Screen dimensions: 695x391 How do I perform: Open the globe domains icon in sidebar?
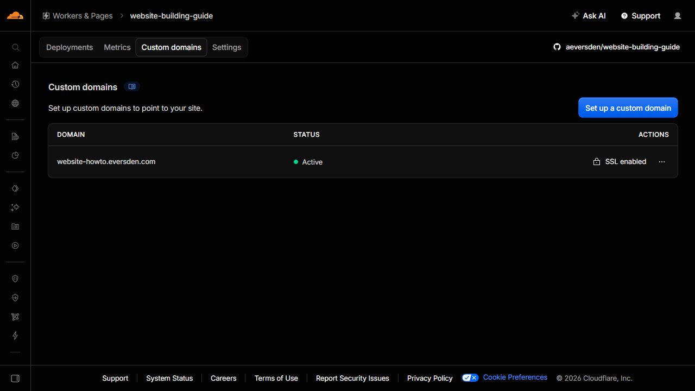coord(15,103)
